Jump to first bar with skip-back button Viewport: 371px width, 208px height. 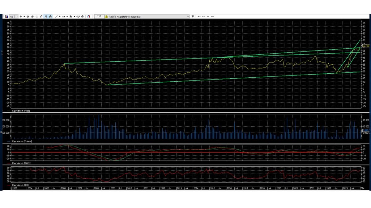199,17
